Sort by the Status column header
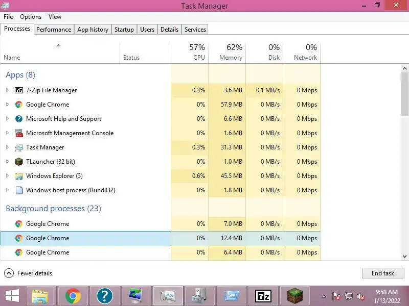Viewport: 409px width, 306px height. (145, 53)
